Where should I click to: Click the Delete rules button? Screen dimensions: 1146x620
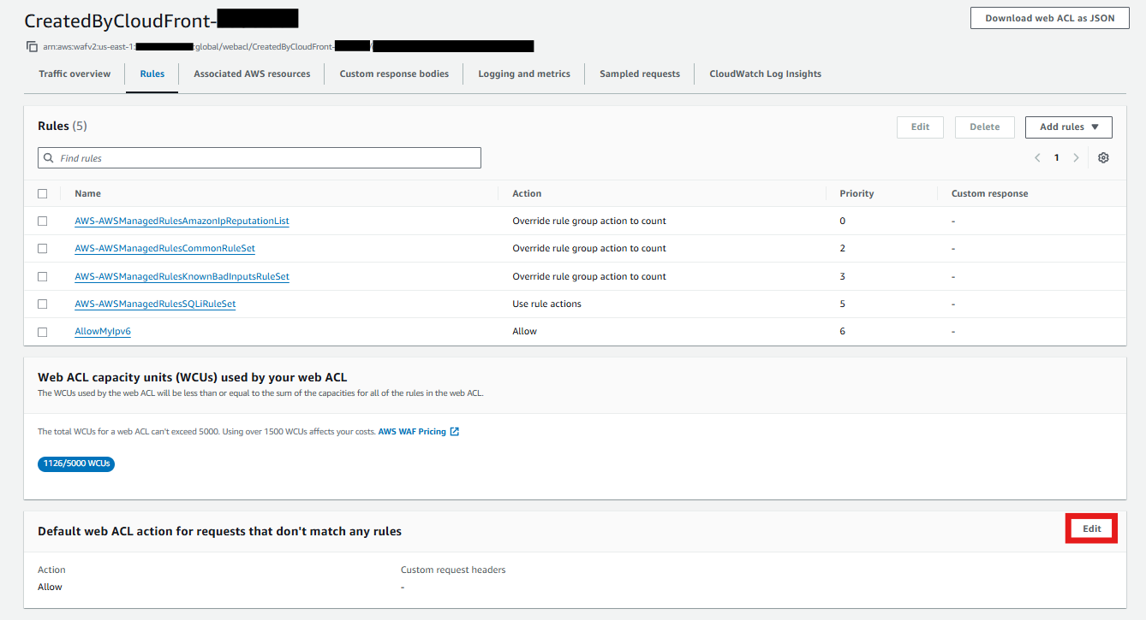coord(985,127)
